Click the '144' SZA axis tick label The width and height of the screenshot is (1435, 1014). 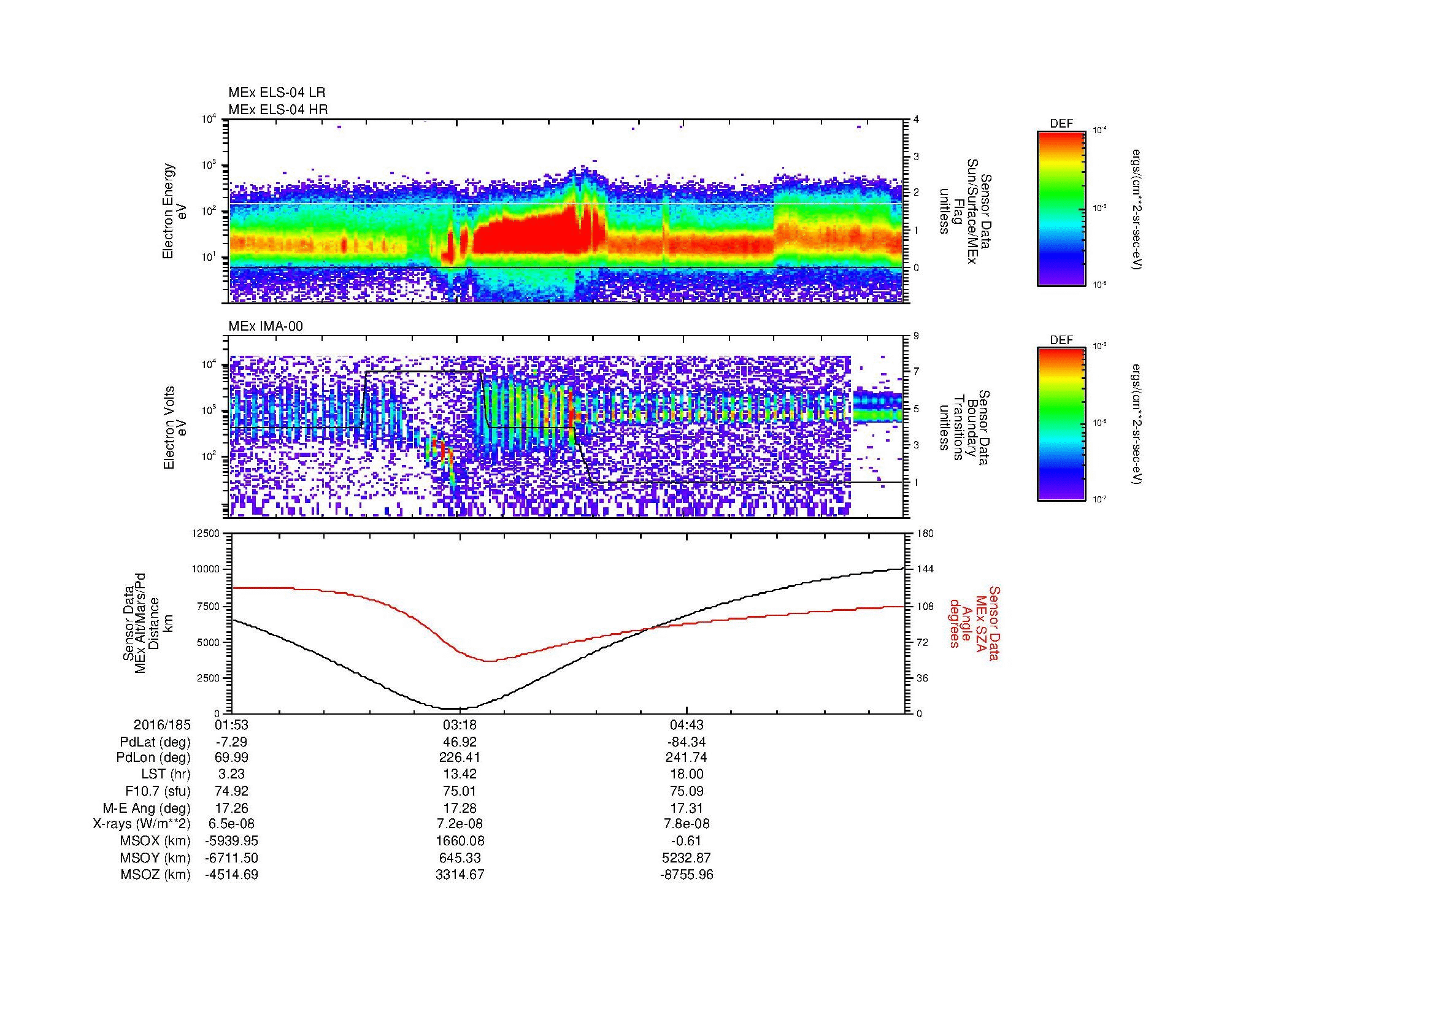tap(925, 569)
